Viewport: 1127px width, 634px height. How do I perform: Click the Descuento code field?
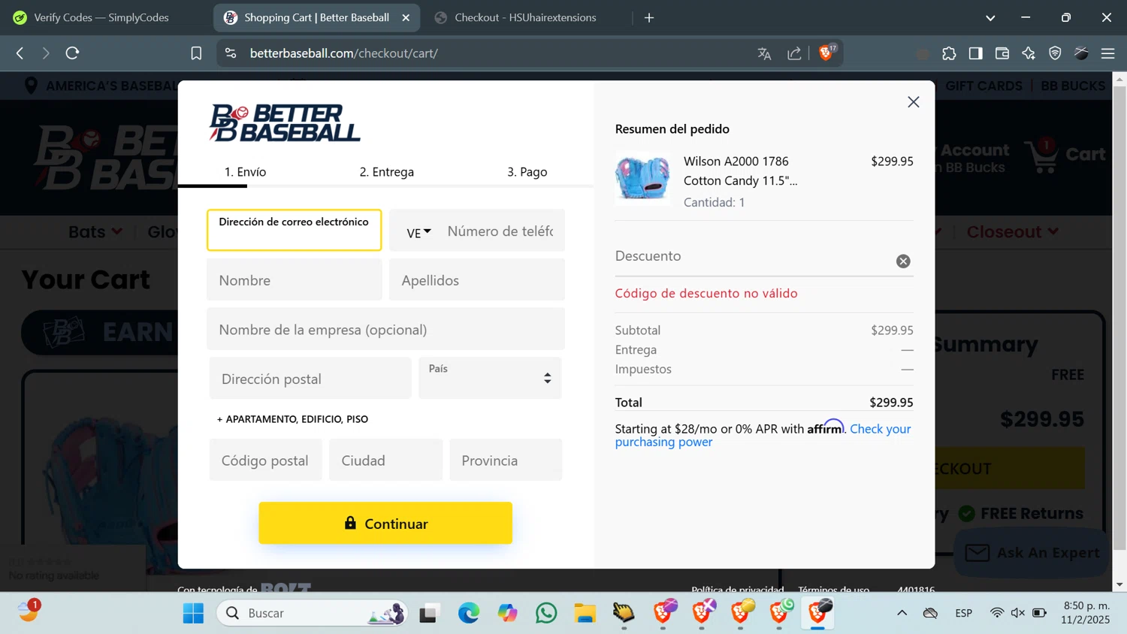coord(751,256)
